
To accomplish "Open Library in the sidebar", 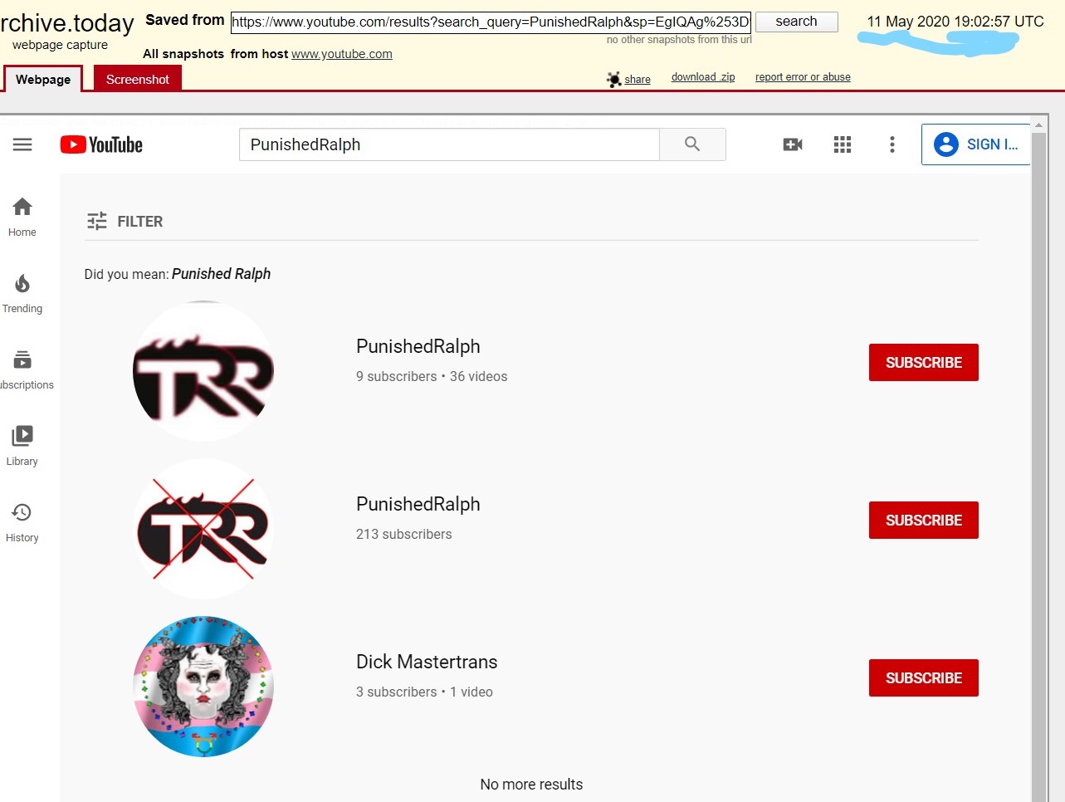I will 22,447.
